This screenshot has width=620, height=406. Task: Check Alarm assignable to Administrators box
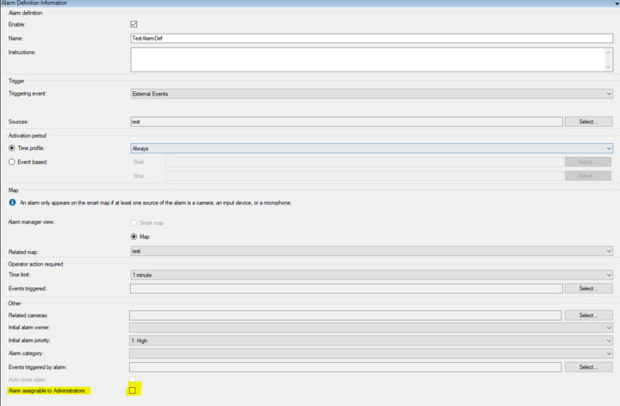tap(133, 390)
